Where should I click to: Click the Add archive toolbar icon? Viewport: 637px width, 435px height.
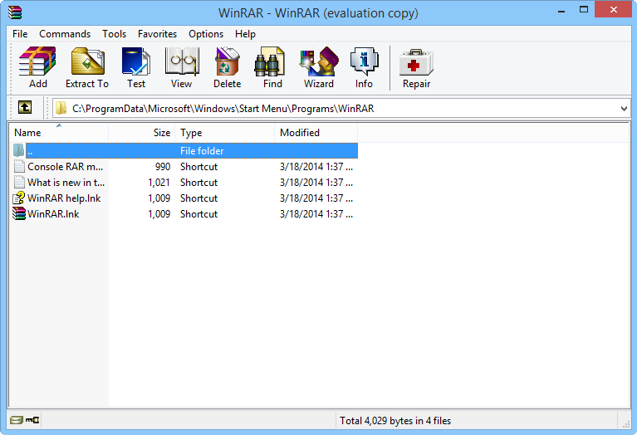coord(37,67)
